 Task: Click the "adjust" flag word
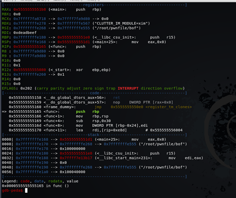(74, 88)
